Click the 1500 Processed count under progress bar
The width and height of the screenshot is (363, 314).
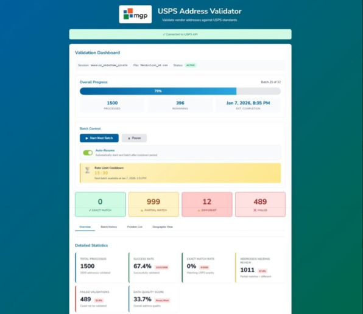[x=112, y=103]
